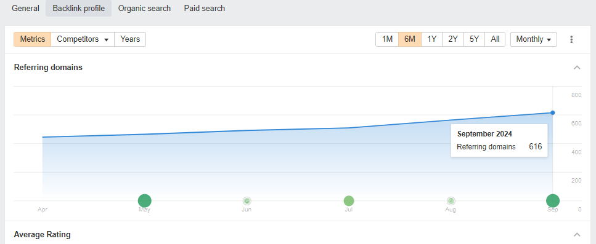
Task: Select the 5Y time range
Action: [474, 39]
